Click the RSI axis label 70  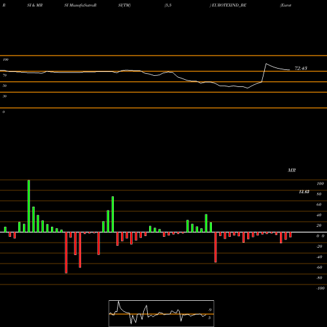[5, 75]
